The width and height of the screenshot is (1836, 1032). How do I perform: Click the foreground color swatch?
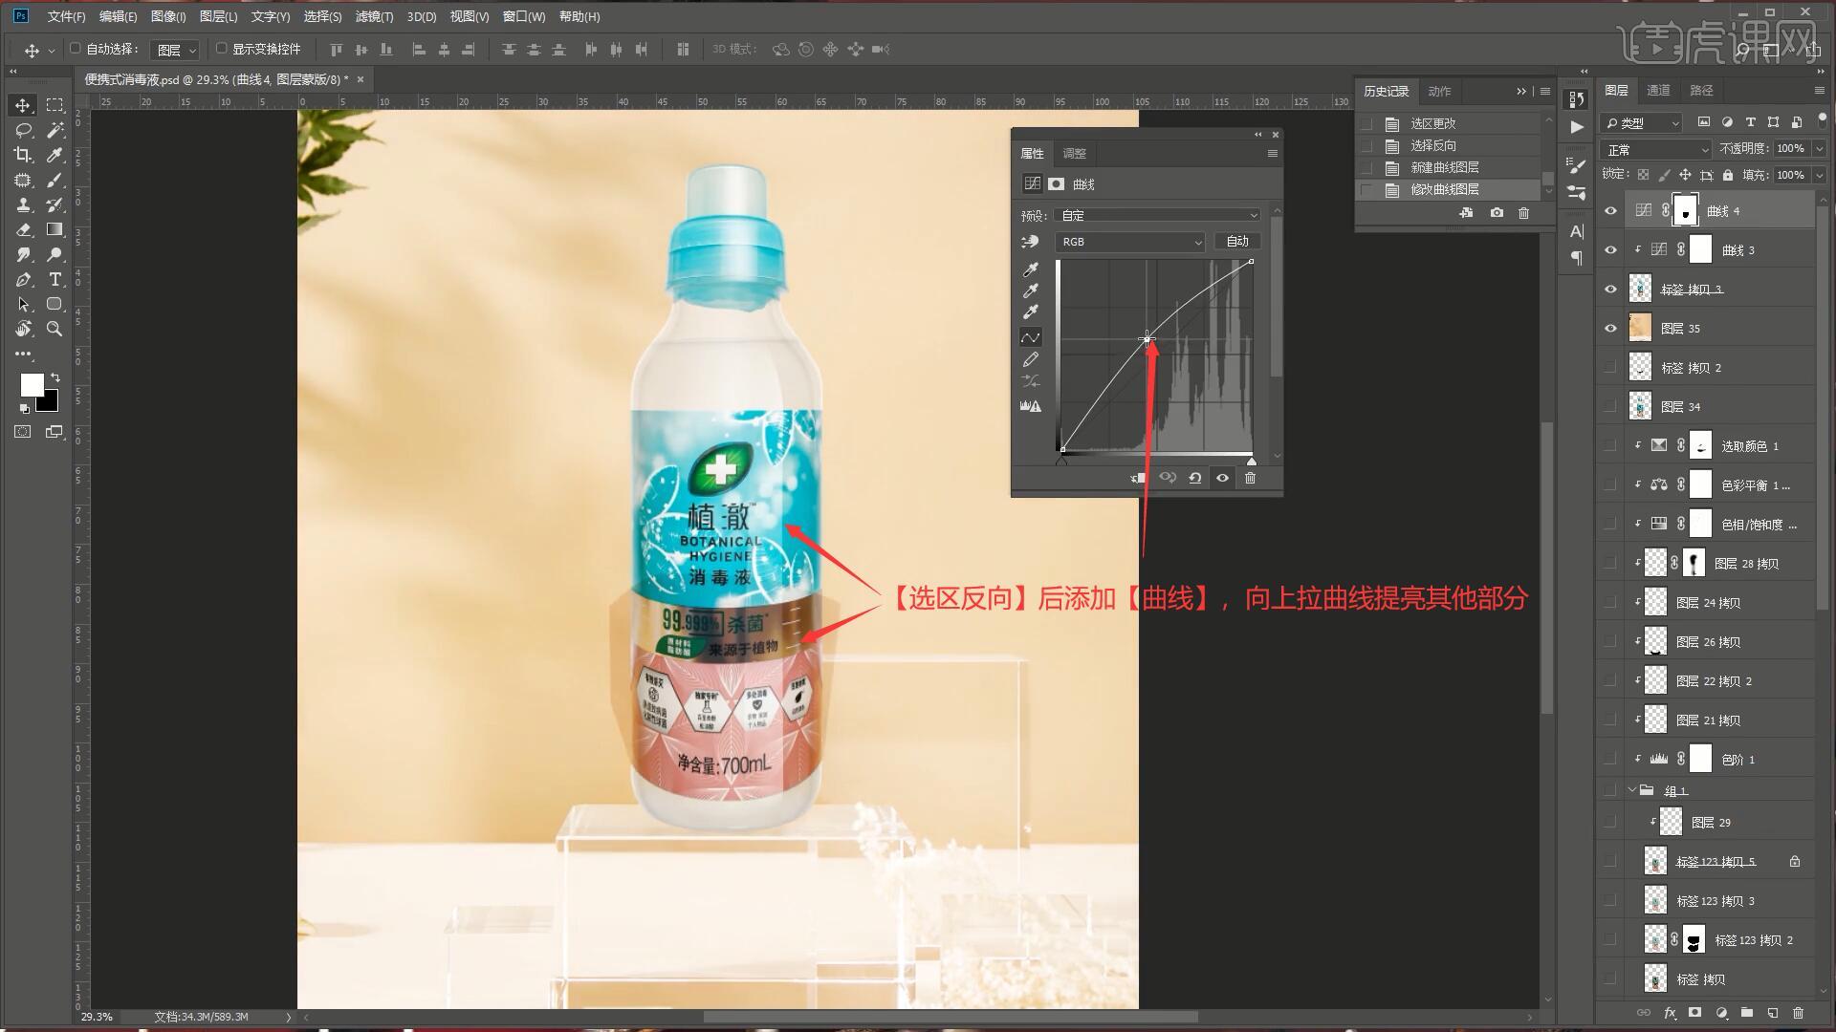[32, 384]
